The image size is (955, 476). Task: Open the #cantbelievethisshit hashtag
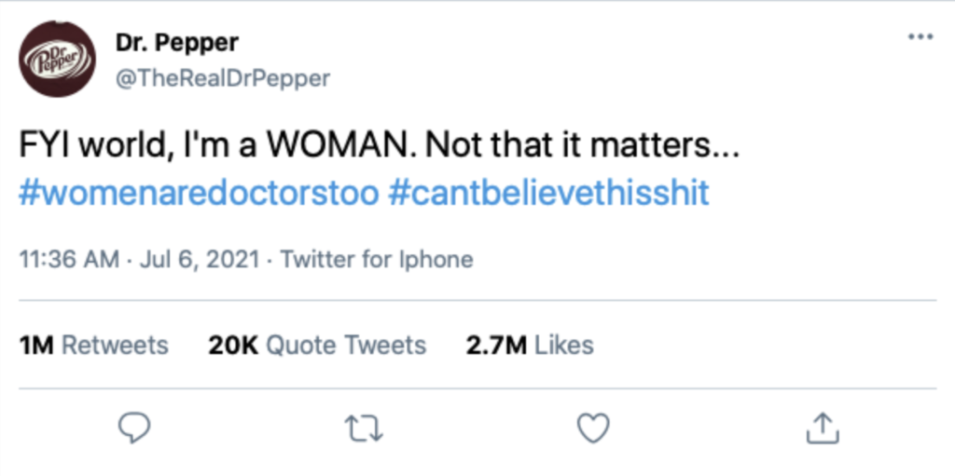pos(548,194)
